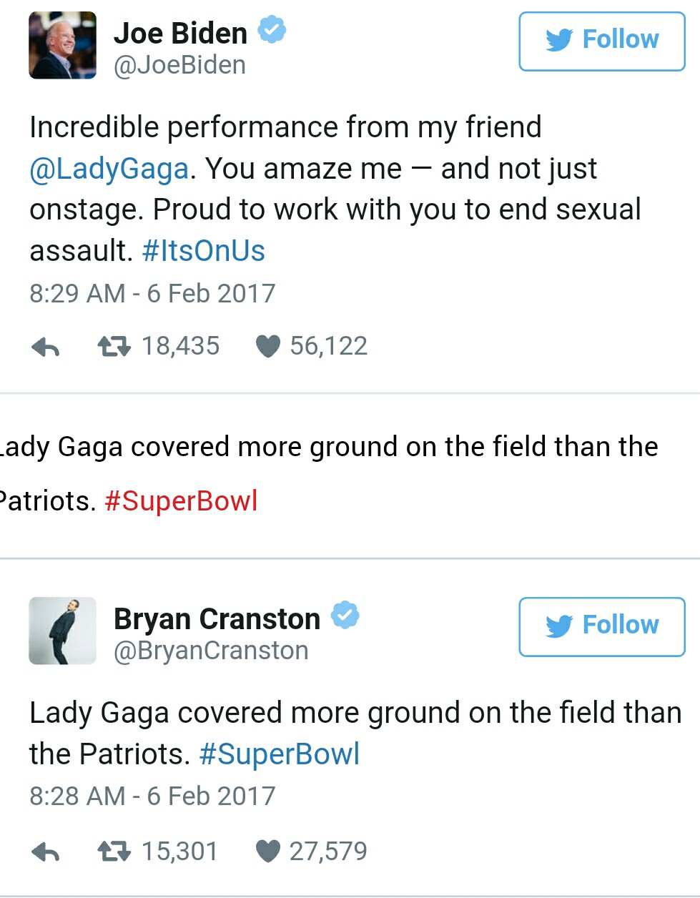The image size is (700, 898).
Task: Click Bryan Cranston's verified badge
Action: 345,616
